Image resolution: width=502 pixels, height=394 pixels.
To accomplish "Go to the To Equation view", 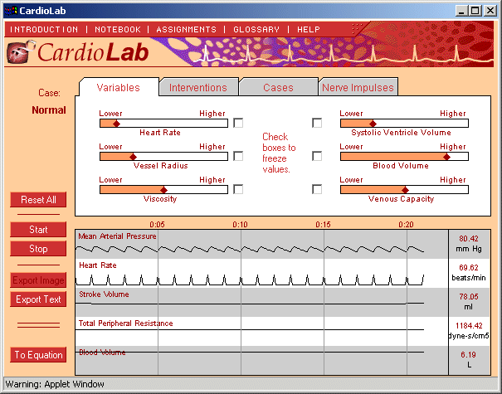I will (38, 355).
